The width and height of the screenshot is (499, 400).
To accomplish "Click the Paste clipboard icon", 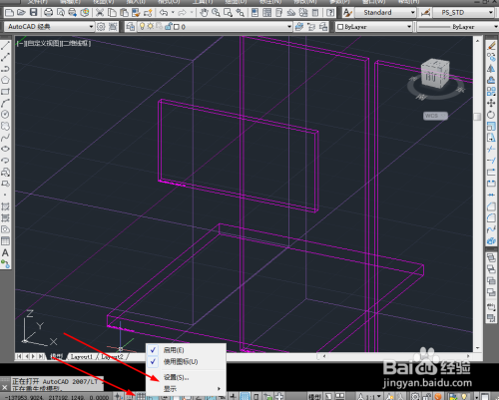I will (x=124, y=13).
